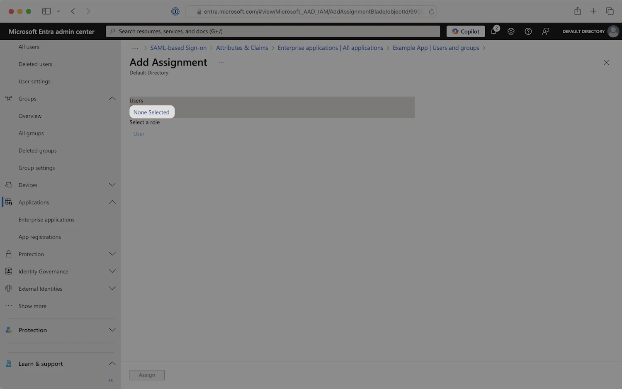Open the settings gear icon

point(511,31)
